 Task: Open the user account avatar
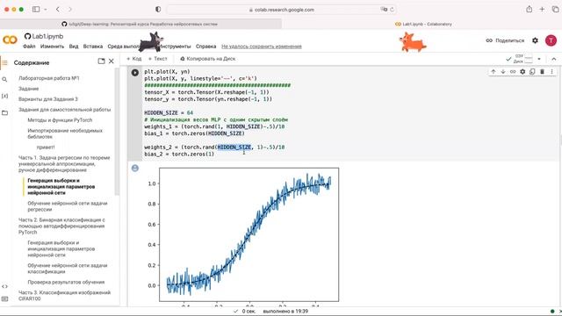point(551,40)
